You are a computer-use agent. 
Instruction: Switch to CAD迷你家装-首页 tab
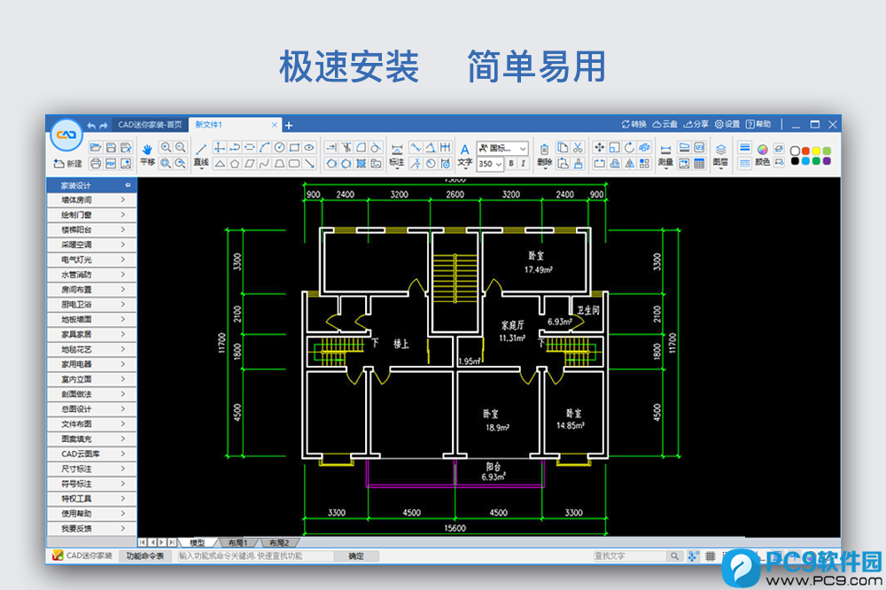tap(150, 124)
